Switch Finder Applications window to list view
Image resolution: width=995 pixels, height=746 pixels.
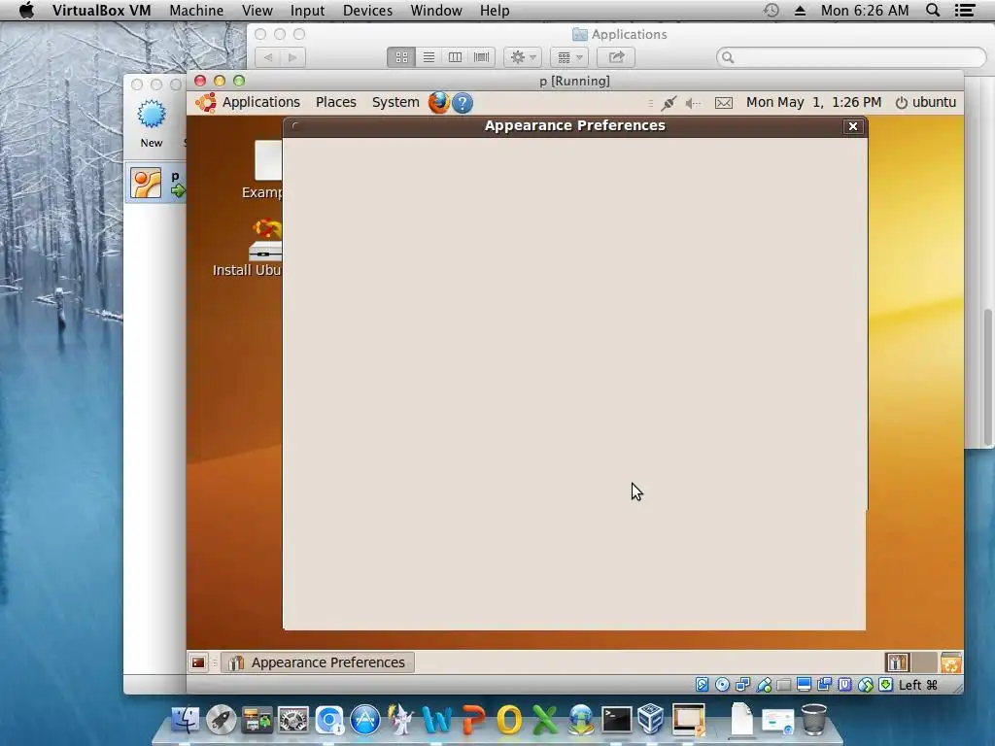coord(429,57)
